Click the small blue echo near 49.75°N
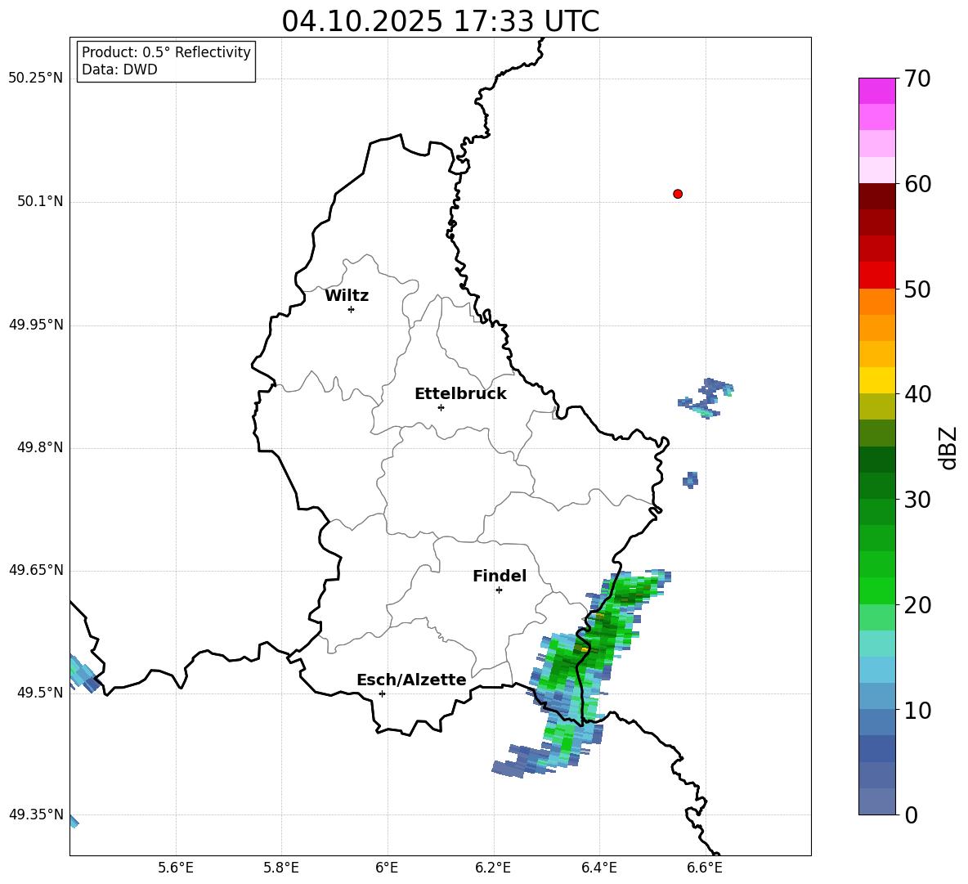The height and width of the screenshot is (884, 968). coord(691,480)
